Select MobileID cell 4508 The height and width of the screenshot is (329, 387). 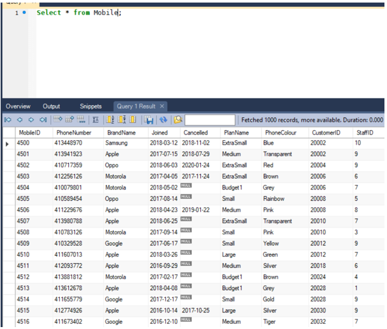pos(23,232)
